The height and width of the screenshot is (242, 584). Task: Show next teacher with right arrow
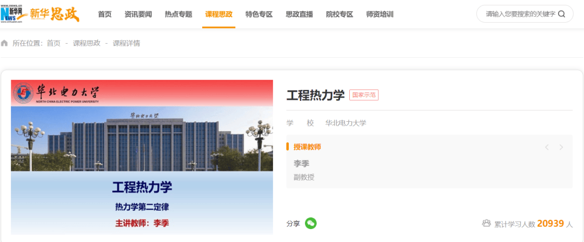(561, 147)
